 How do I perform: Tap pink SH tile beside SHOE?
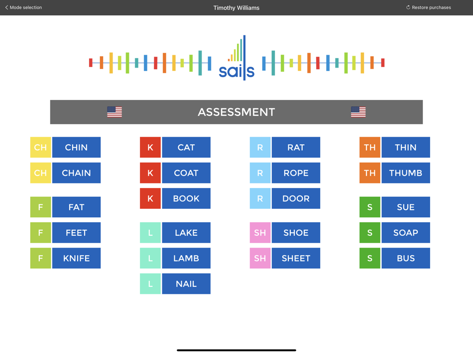260,233
